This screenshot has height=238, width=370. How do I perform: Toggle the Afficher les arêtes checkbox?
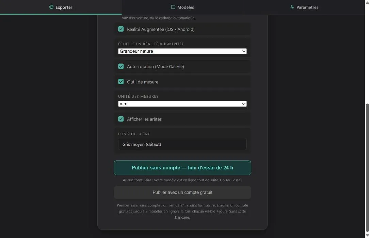click(x=121, y=119)
